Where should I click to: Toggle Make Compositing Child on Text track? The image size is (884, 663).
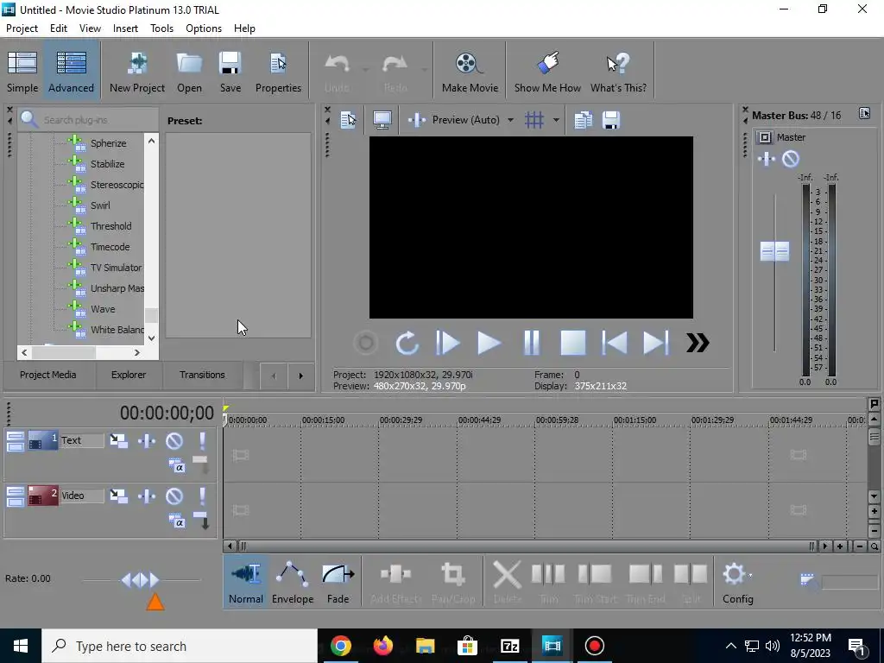coord(201,465)
